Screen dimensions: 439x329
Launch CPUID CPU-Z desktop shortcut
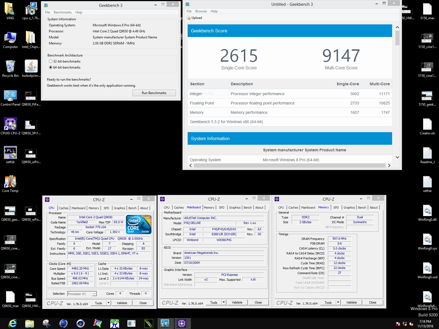[x=10, y=126]
